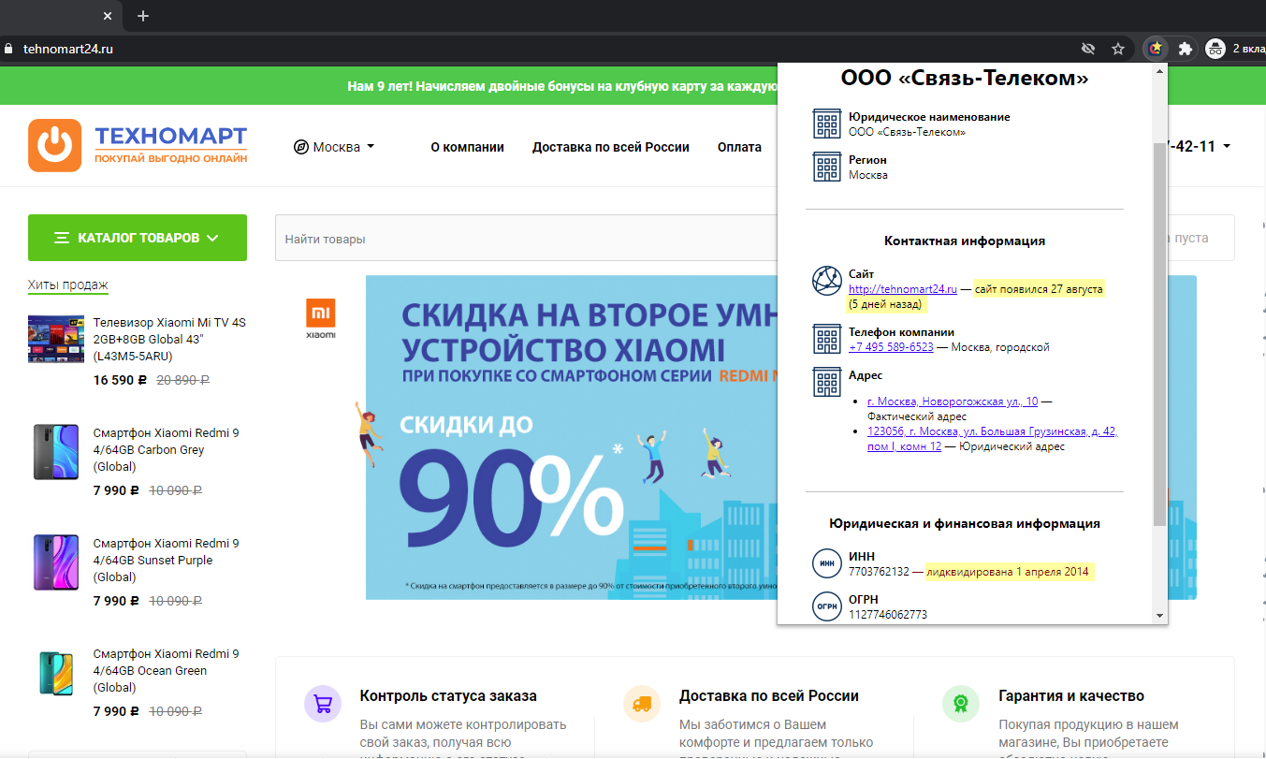Viewport: 1266px width, 759px height.
Task: Click the Xiaomi Mi TV 4S thumbnail
Action: coord(56,339)
